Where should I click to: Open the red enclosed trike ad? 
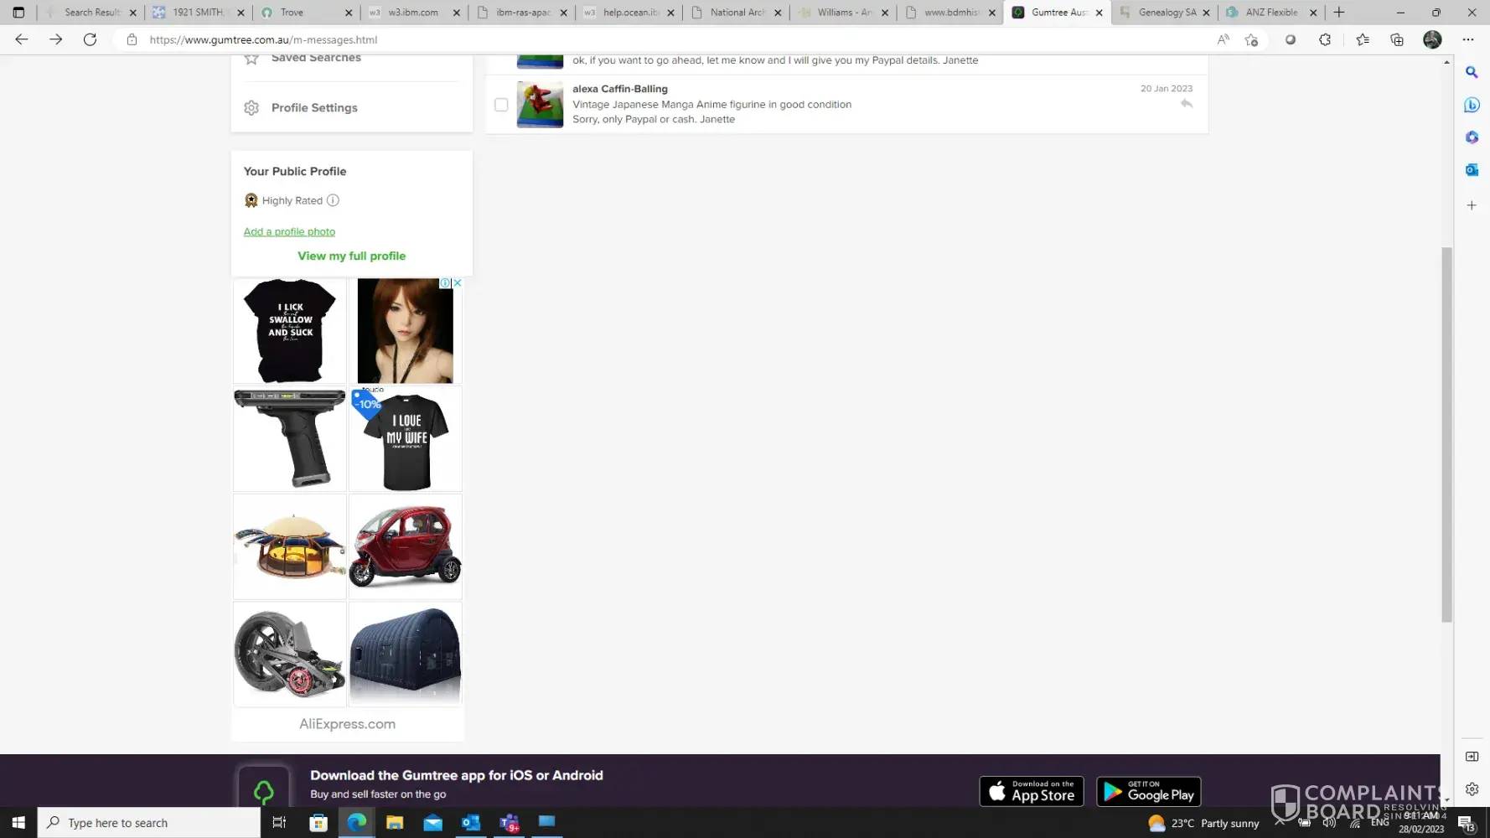[x=406, y=547]
